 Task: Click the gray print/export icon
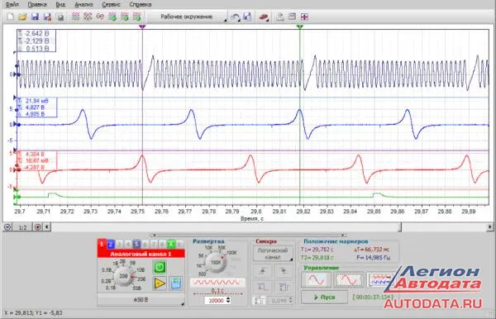[60, 17]
